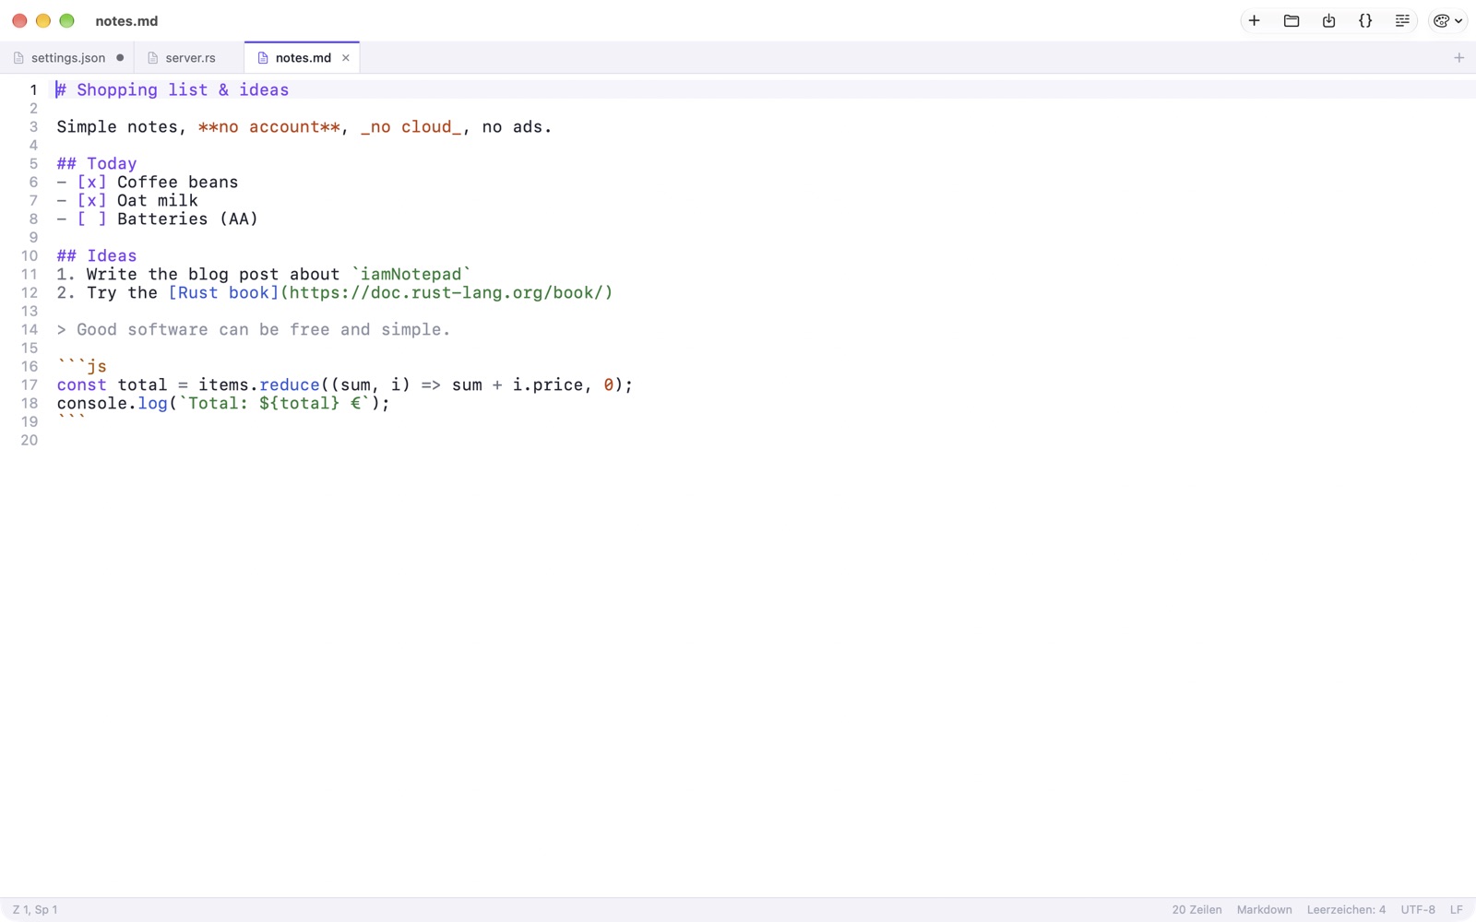Click the [x] checkbox before Coffee beans

coord(91,183)
